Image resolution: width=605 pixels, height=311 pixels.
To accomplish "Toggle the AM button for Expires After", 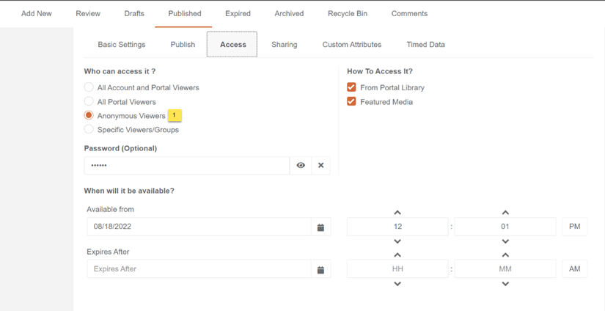I will coord(574,269).
